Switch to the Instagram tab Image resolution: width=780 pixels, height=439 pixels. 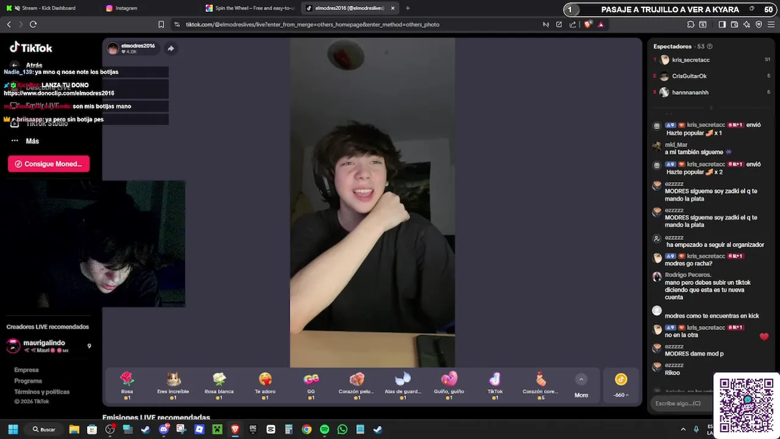click(x=126, y=8)
